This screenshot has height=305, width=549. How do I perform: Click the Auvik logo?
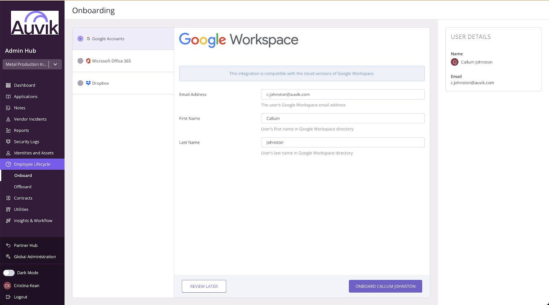[x=35, y=23]
